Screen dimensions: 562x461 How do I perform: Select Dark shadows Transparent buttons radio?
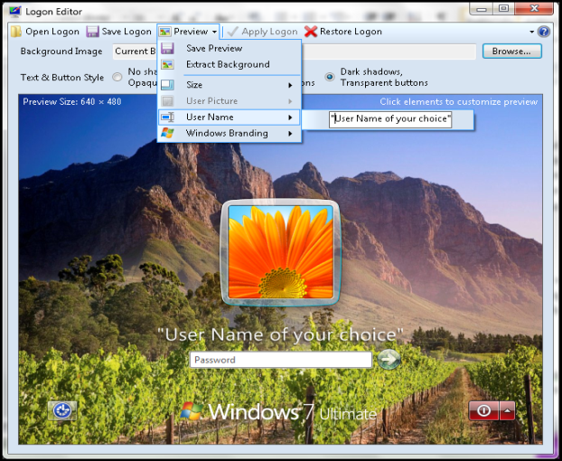pyautogui.click(x=330, y=77)
